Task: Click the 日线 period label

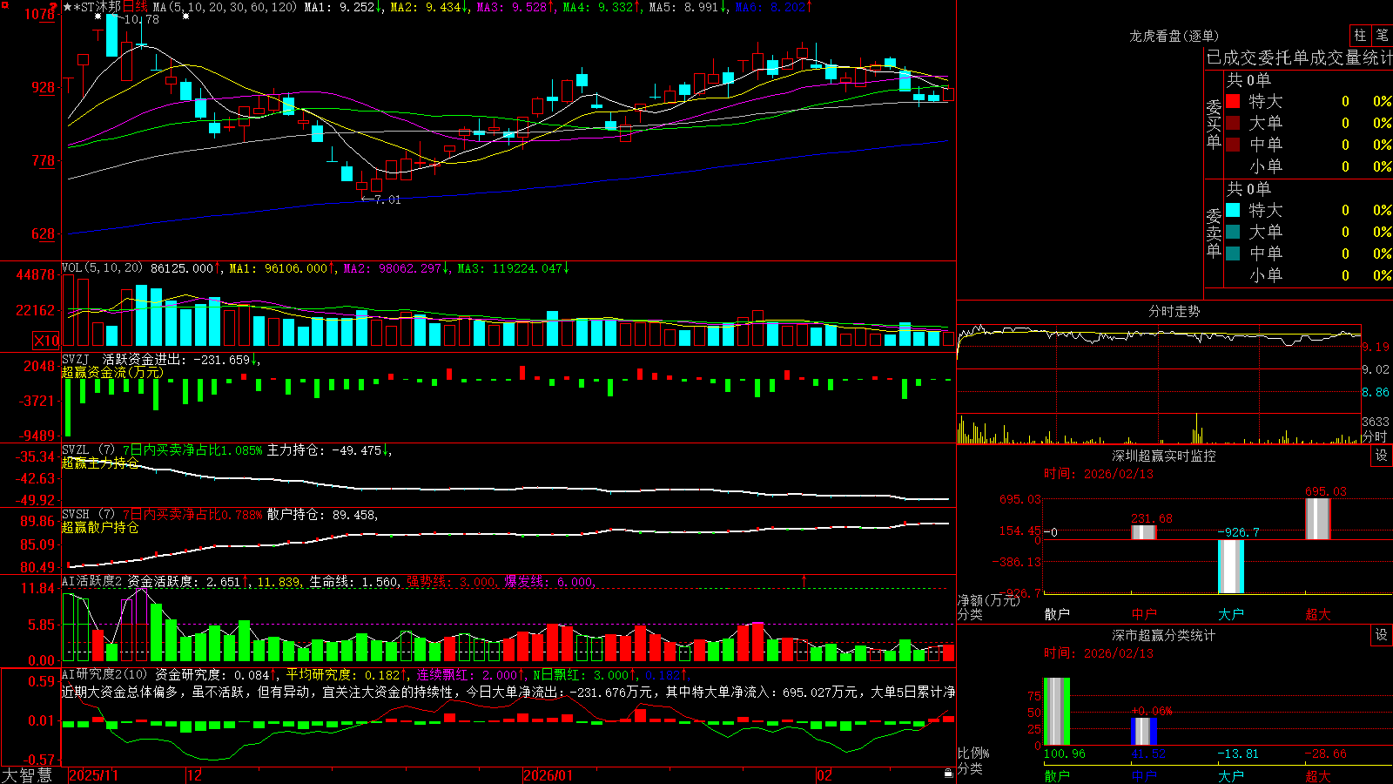Action: 135,7
